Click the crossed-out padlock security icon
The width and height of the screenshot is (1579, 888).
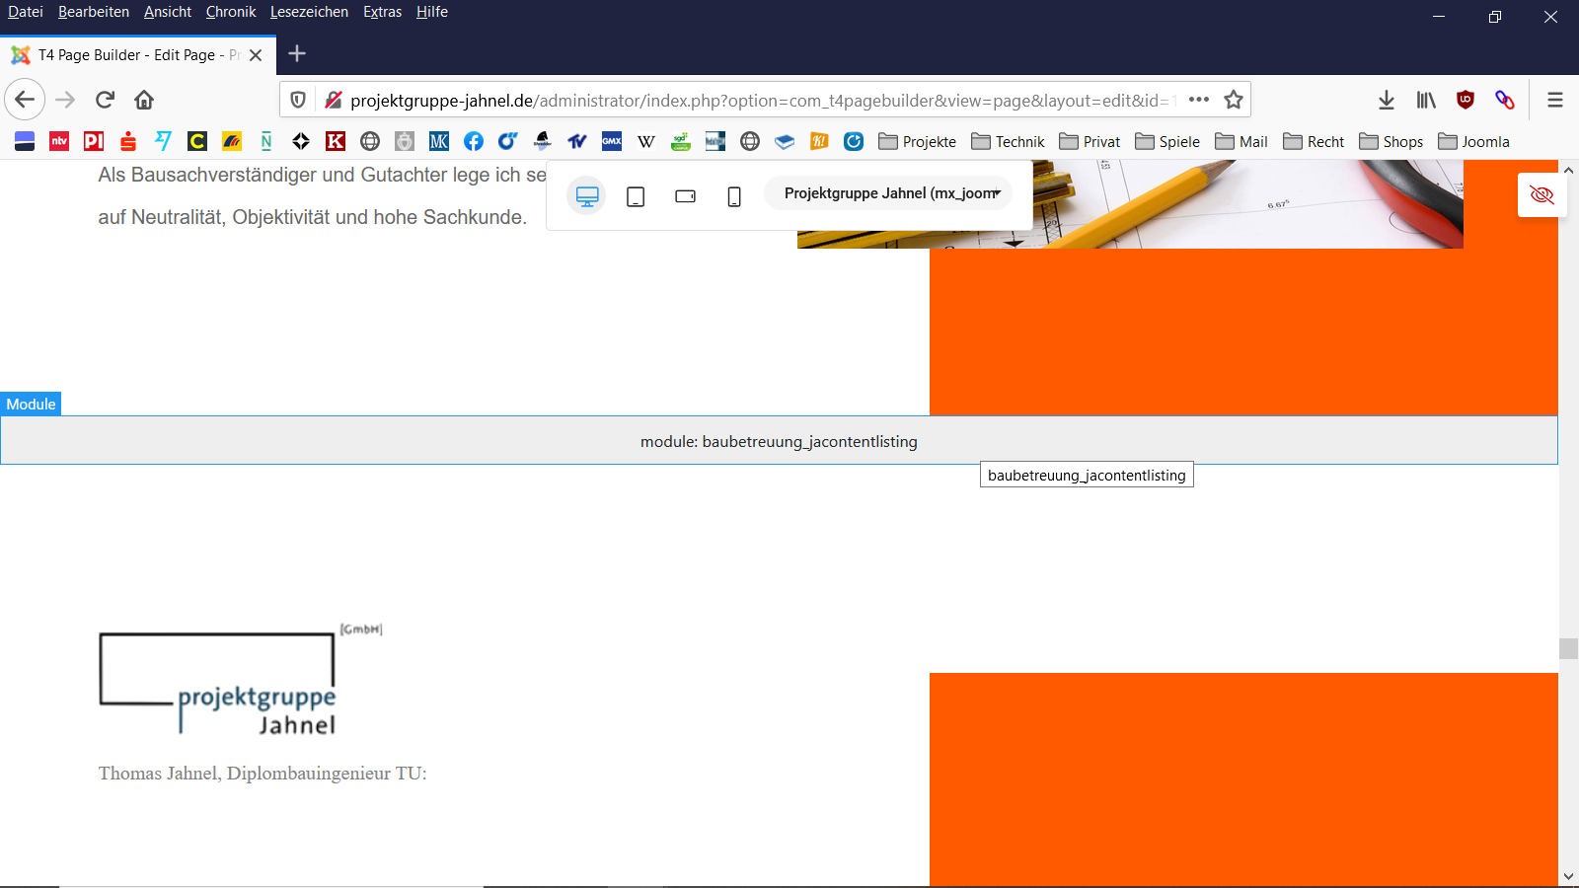click(334, 100)
